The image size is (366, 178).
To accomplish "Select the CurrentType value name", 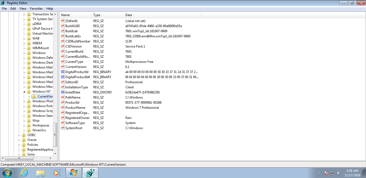I will tap(74, 62).
